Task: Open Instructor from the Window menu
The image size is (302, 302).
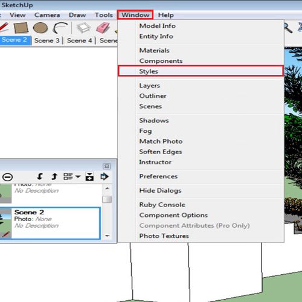Action: pyautogui.click(x=201, y=162)
